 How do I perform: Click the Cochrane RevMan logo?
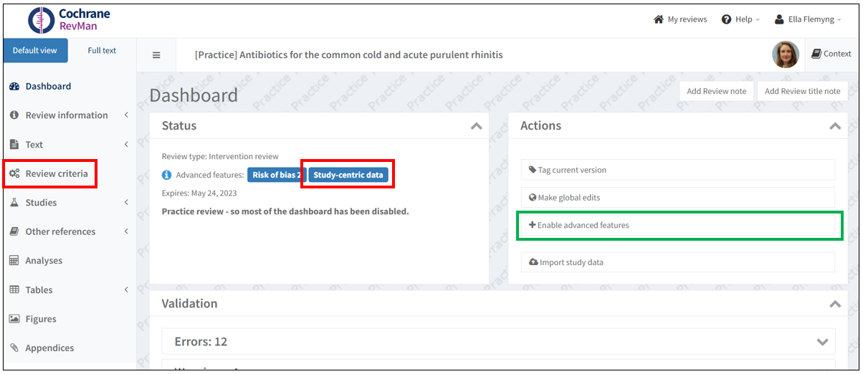(69, 20)
